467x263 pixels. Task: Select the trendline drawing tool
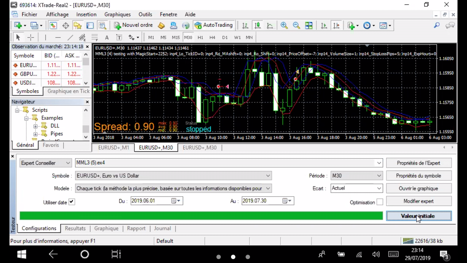70,37
